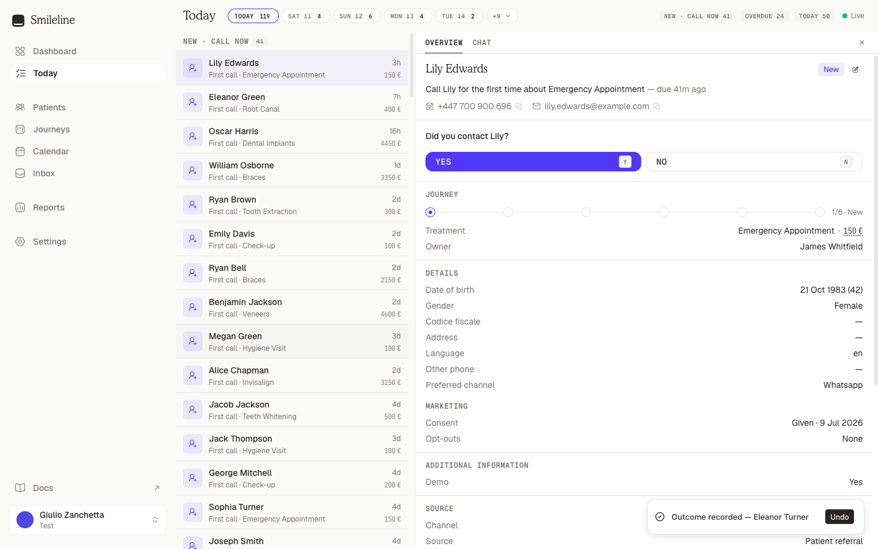This screenshot has width=879, height=549.
Task: Click the New Call Now 41 chip
Action: click(697, 16)
